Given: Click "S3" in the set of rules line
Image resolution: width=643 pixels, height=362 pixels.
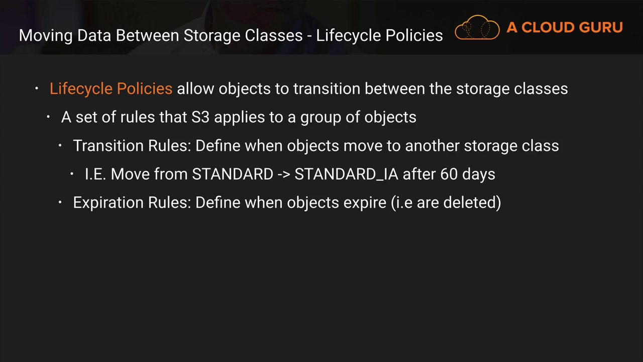Looking at the screenshot, I should [x=200, y=117].
